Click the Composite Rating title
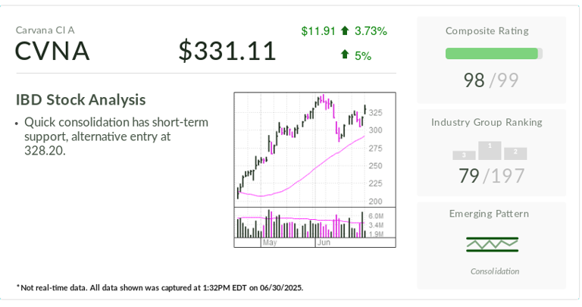The height and width of the screenshot is (307, 582). coord(487,31)
